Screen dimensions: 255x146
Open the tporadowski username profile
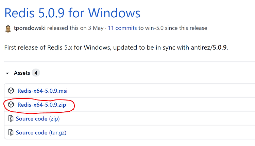point(30,28)
